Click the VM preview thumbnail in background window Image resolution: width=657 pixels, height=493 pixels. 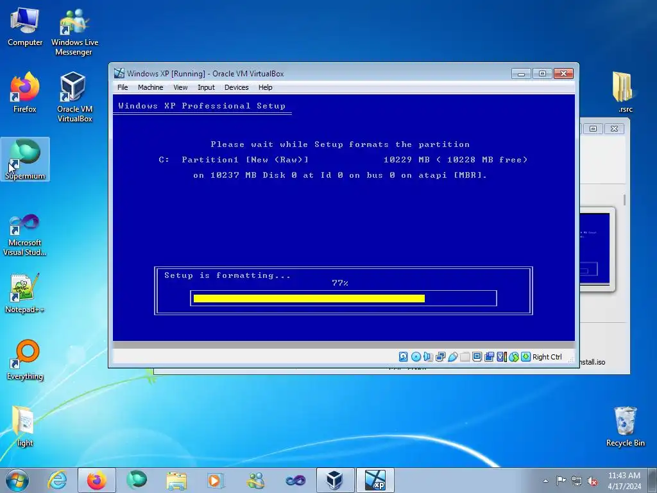pyautogui.click(x=595, y=248)
